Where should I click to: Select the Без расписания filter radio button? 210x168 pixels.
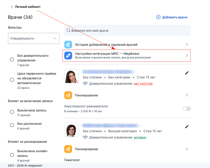pyautogui.click(x=12, y=126)
